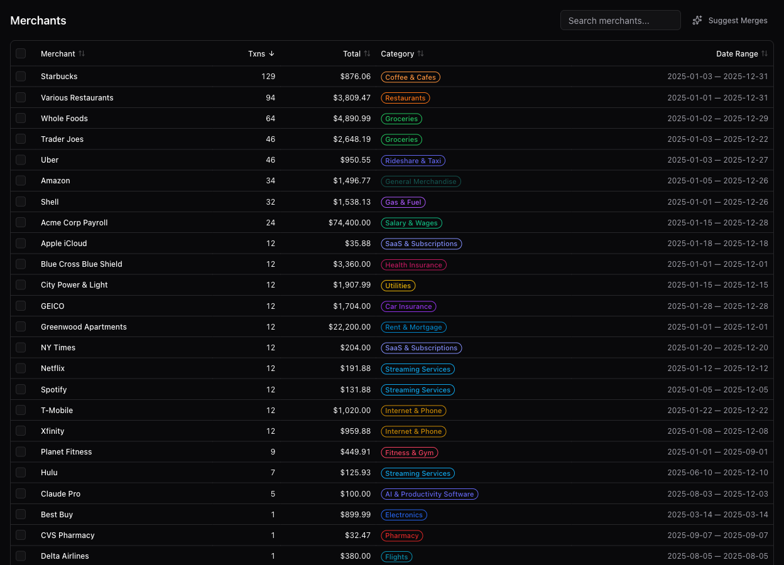Screen dimensions: 784x565
Task: Sort Date Range with its sort icon
Action: click(765, 53)
